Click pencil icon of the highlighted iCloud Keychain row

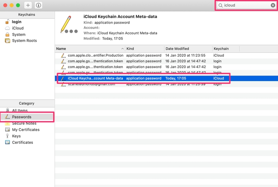tap(63, 78)
